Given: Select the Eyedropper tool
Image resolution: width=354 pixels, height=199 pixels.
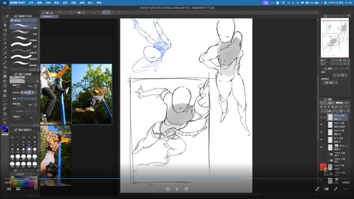Looking at the screenshot, I should (5, 48).
